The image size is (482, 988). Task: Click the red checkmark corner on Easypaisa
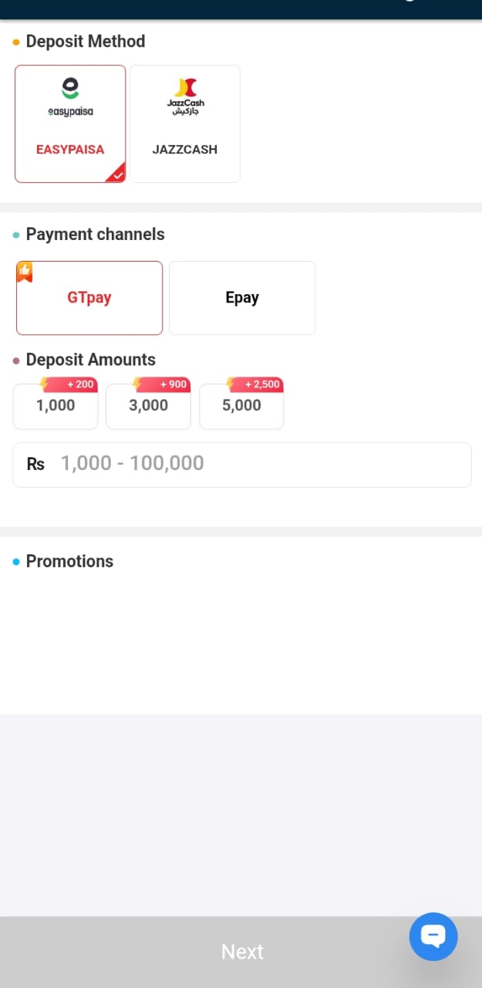pos(116,174)
